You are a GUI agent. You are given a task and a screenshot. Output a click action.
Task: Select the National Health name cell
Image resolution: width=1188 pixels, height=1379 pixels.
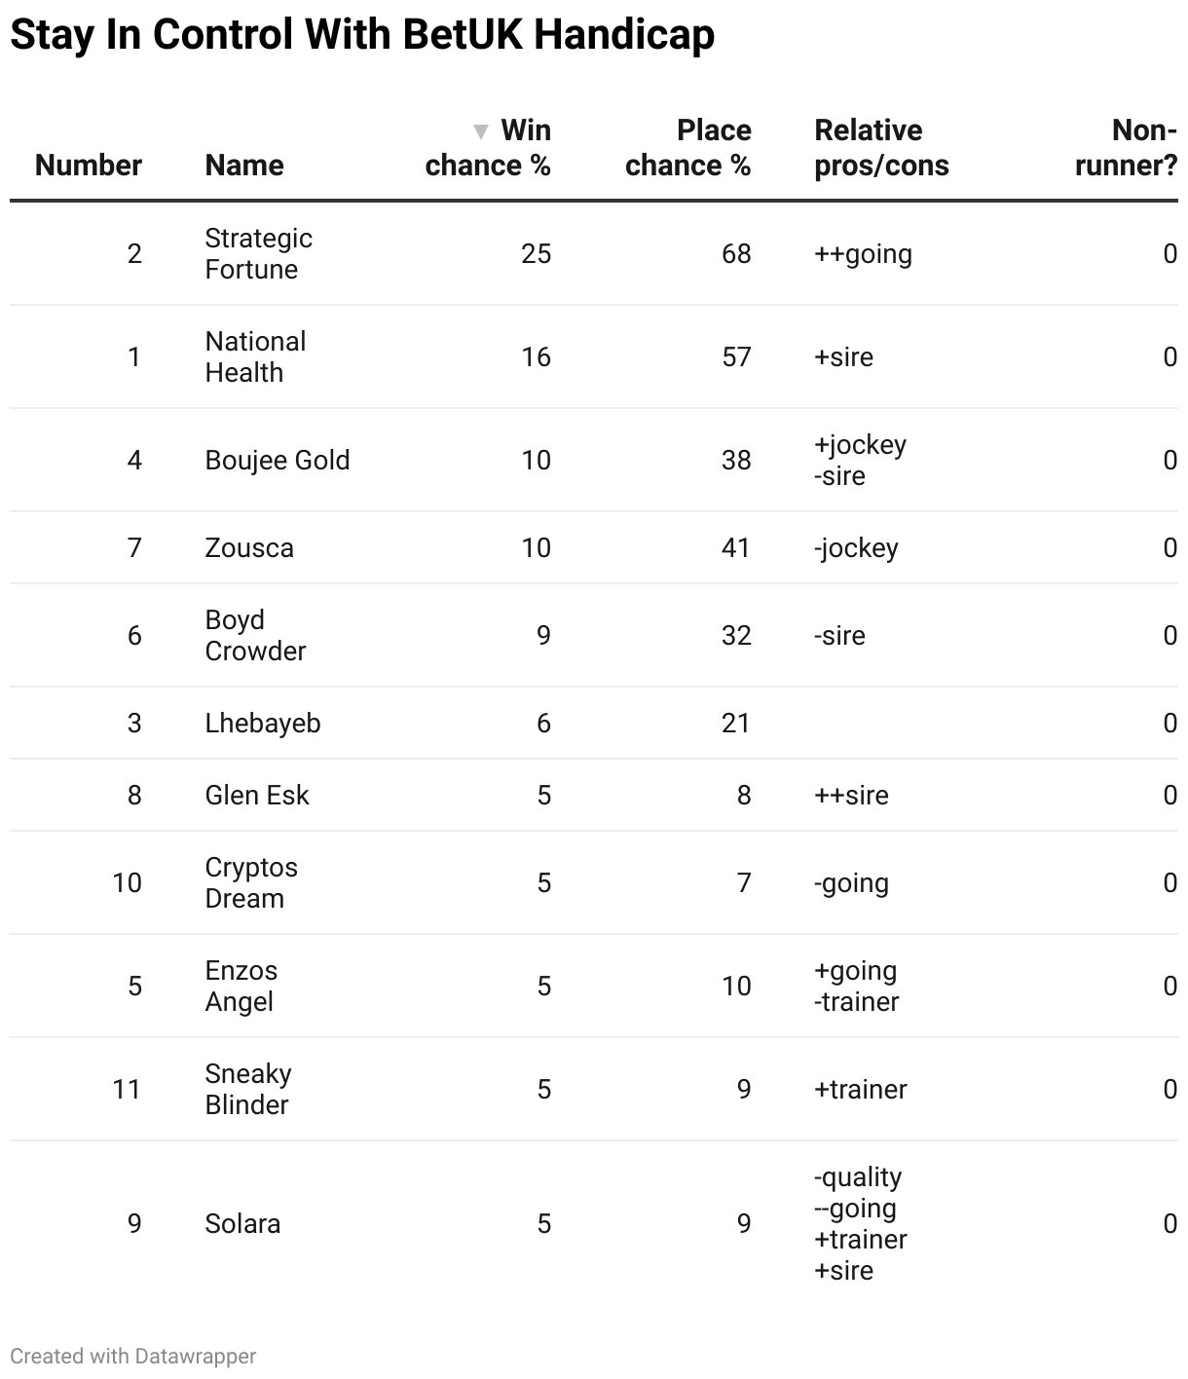pos(255,357)
